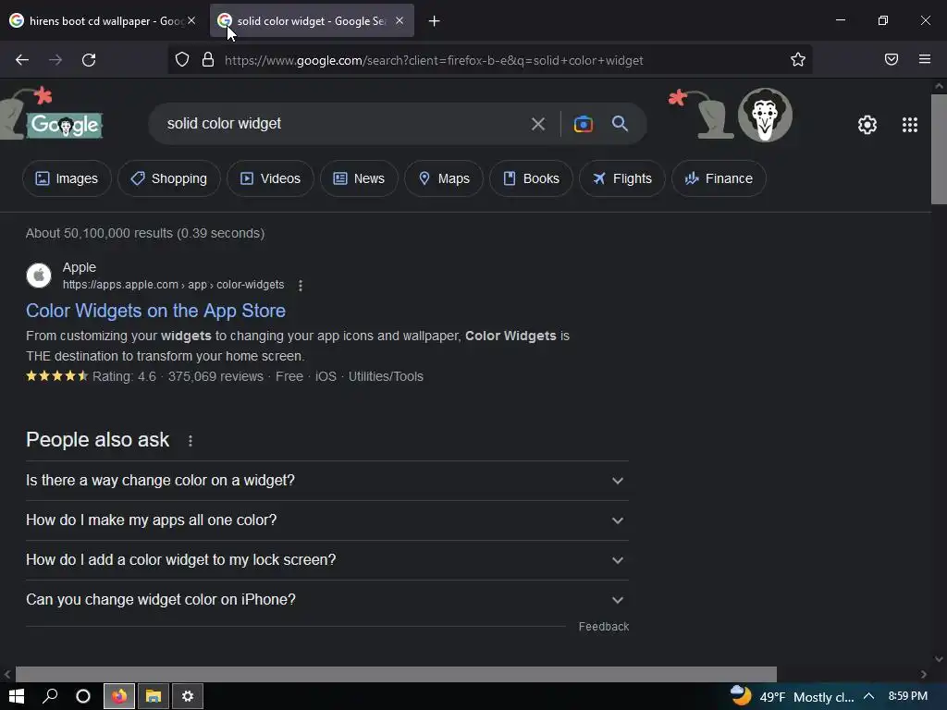Filter results by Finance

[x=719, y=178]
